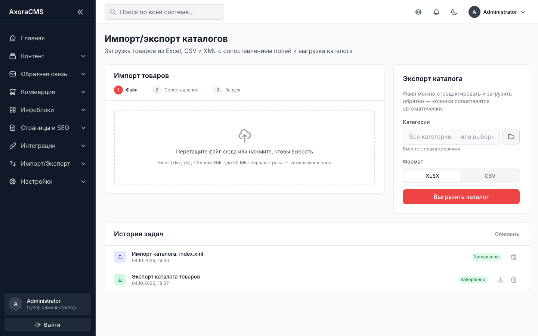
Task: Go to Главная menu item
Action: coord(48,38)
